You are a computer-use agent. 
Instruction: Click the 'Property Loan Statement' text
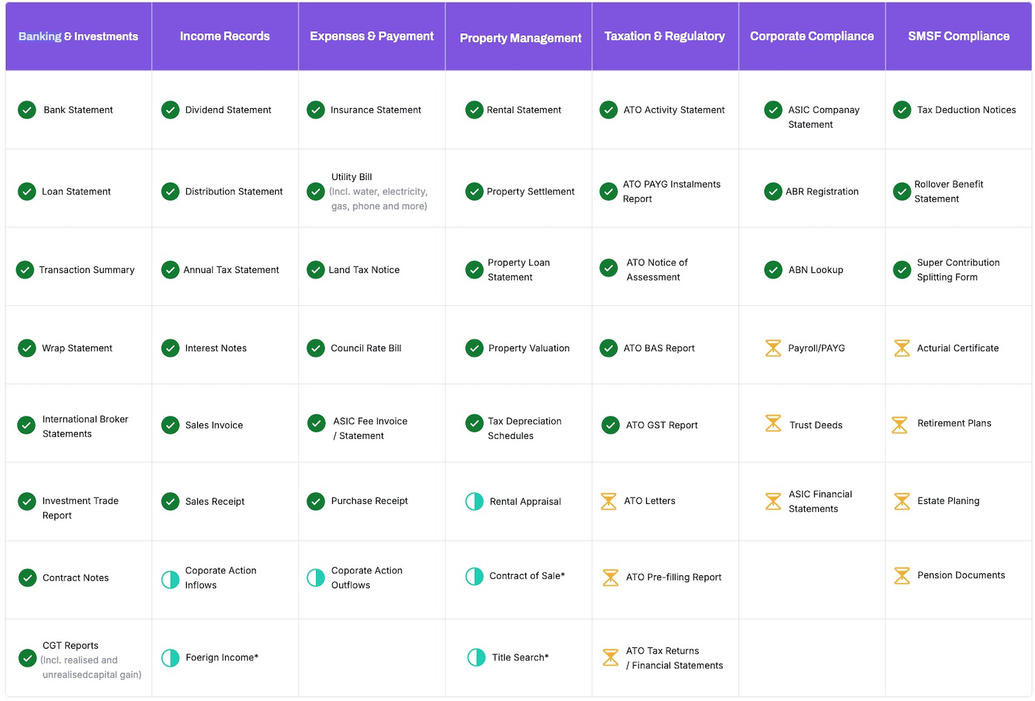tap(519, 270)
